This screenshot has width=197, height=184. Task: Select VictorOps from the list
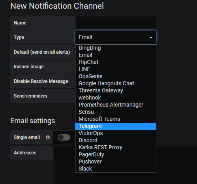click(x=116, y=133)
